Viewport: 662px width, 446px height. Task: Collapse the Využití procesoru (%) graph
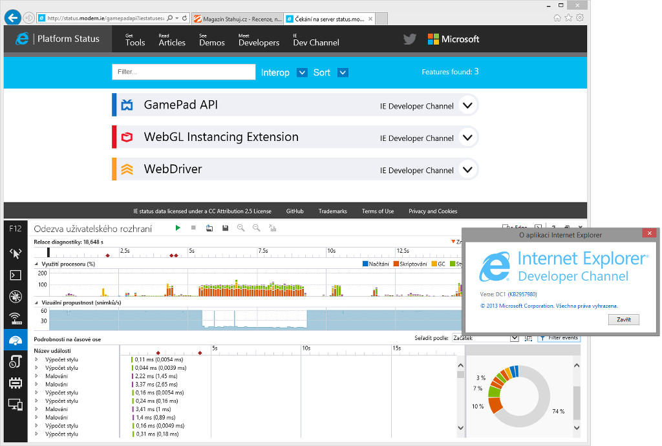pos(36,264)
